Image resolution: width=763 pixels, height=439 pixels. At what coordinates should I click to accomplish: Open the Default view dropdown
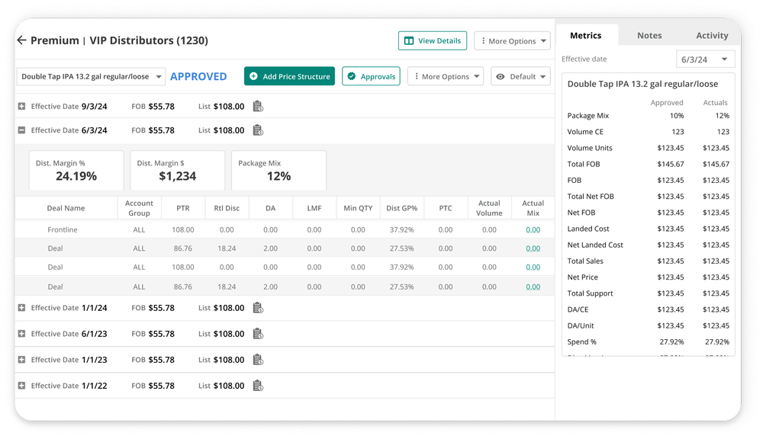click(521, 76)
